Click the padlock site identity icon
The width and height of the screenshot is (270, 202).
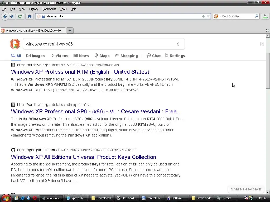[x=44, y=16]
